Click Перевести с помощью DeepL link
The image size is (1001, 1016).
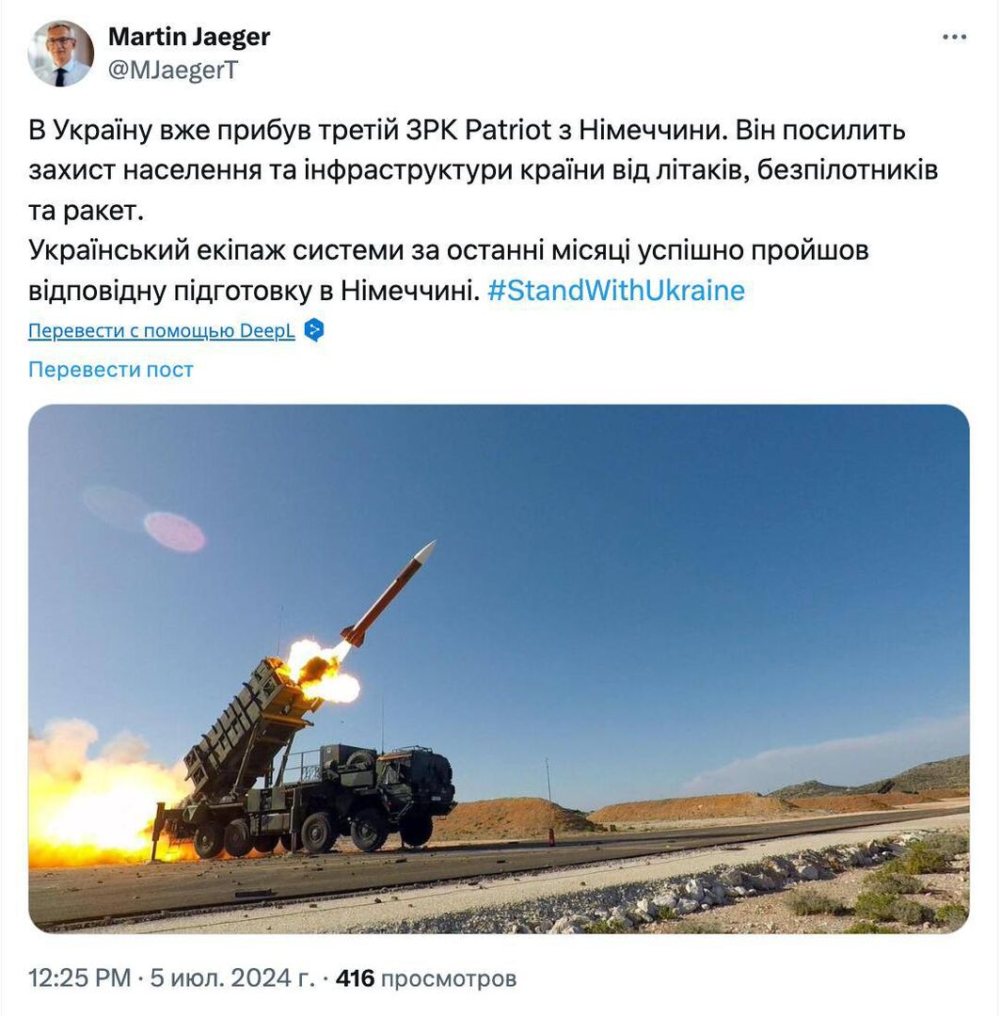[x=161, y=330]
